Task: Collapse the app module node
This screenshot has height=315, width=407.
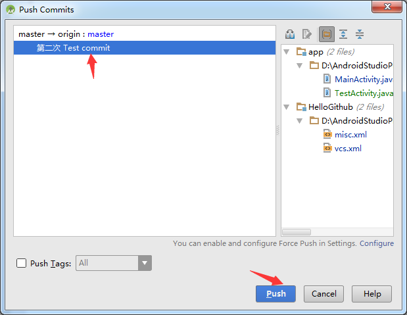Action: 287,52
